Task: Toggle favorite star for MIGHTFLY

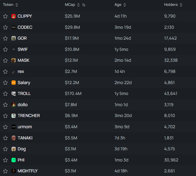Action: point(5,171)
